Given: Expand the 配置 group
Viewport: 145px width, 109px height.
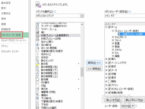Looking at the screenshot, I should coord(113,43).
